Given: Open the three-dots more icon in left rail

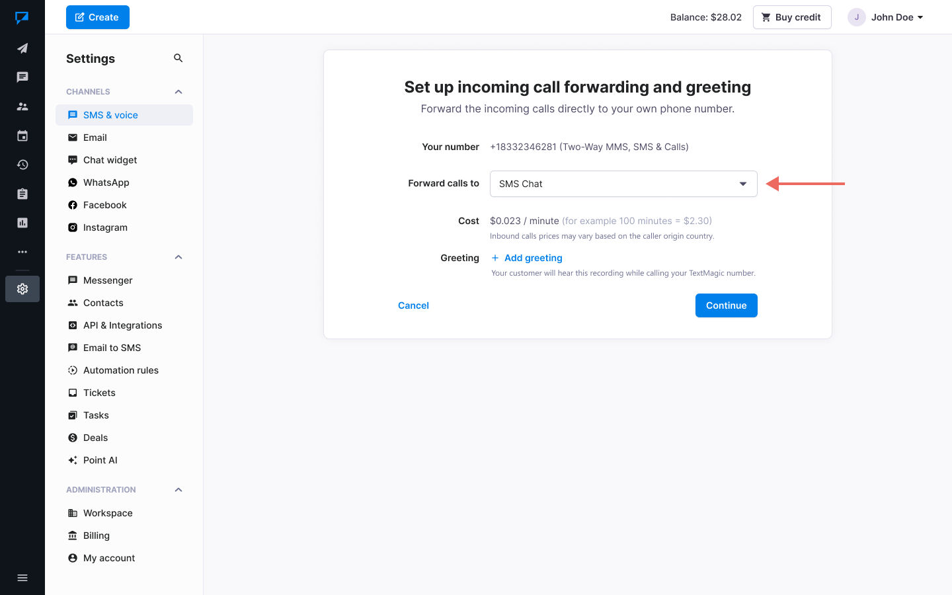Looking at the screenshot, I should click(x=22, y=252).
